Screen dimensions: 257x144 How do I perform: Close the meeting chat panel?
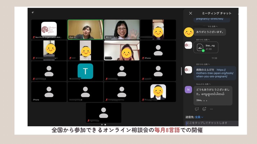pos(190,13)
